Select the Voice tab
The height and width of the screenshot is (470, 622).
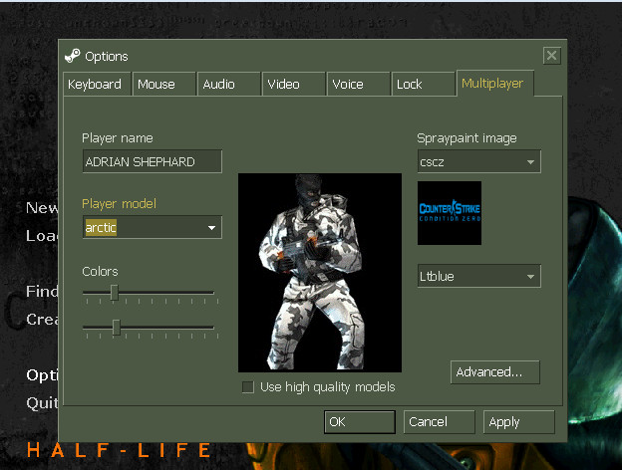click(358, 84)
